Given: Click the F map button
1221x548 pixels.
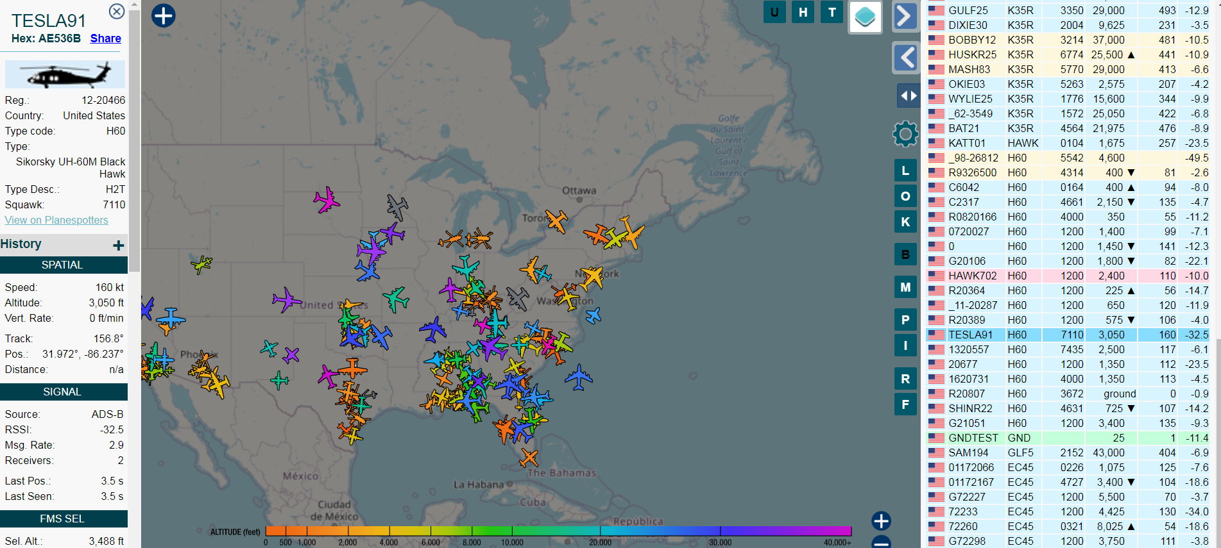Looking at the screenshot, I should [905, 404].
